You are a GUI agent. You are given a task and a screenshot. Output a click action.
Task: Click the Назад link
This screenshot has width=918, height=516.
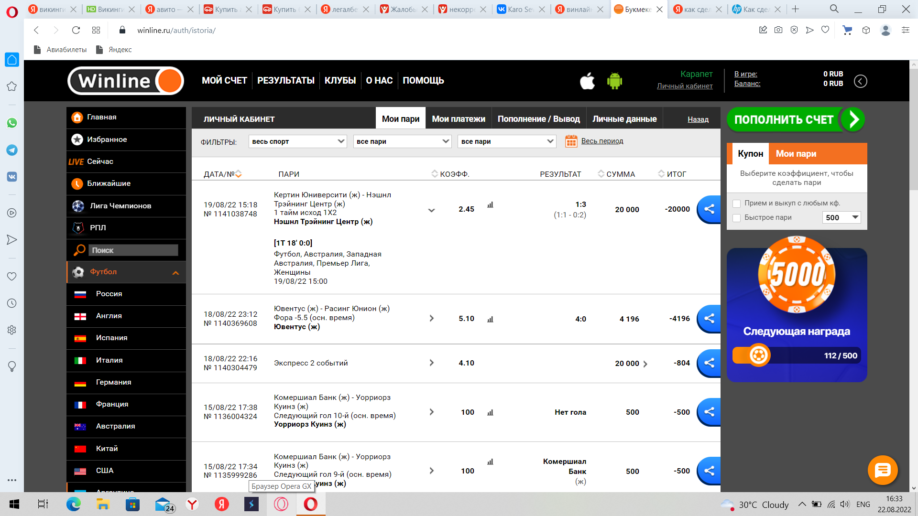pos(698,119)
